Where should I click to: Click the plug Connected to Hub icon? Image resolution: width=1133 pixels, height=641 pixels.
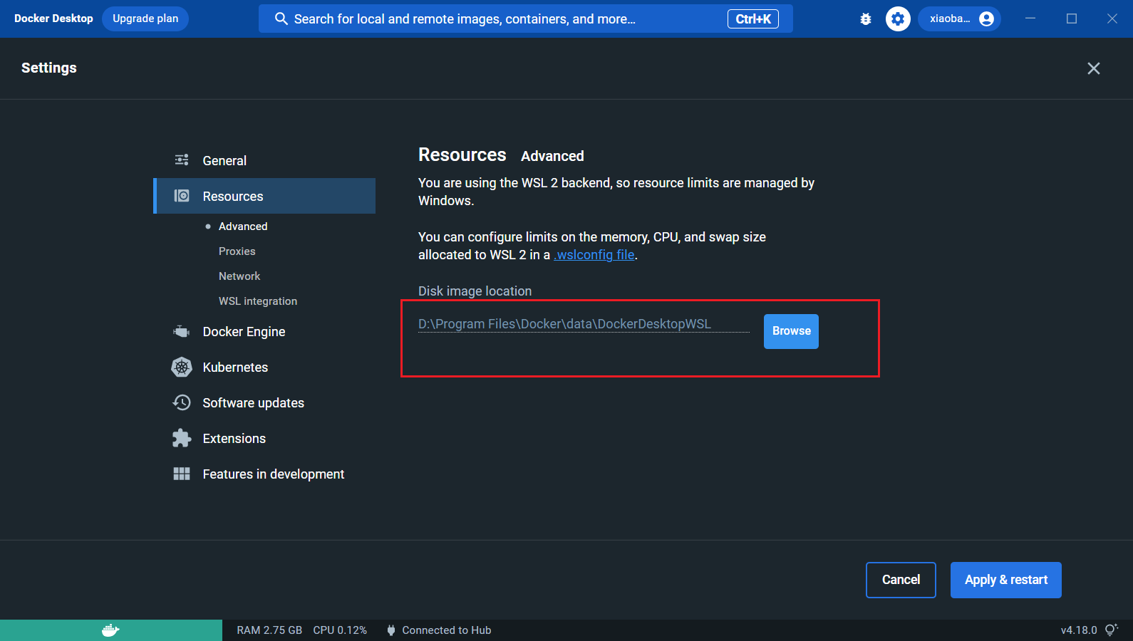[x=391, y=630]
